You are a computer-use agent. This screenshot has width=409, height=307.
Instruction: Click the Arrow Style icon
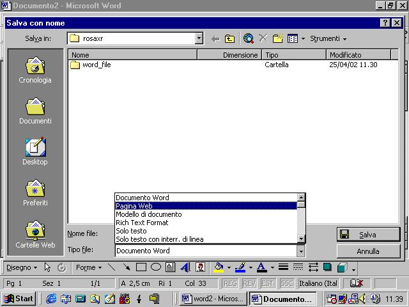(x=313, y=267)
